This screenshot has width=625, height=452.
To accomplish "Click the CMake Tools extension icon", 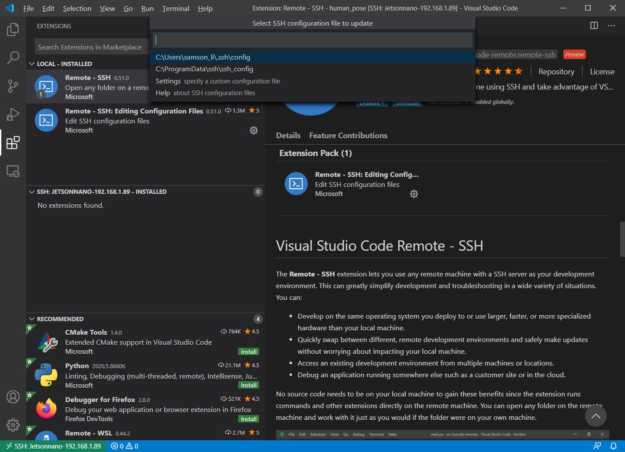I will pyautogui.click(x=47, y=342).
